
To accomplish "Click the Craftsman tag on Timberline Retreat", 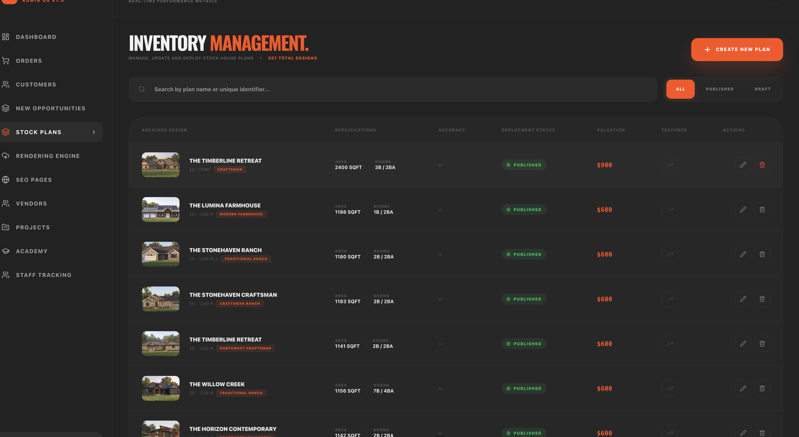I will pos(230,170).
